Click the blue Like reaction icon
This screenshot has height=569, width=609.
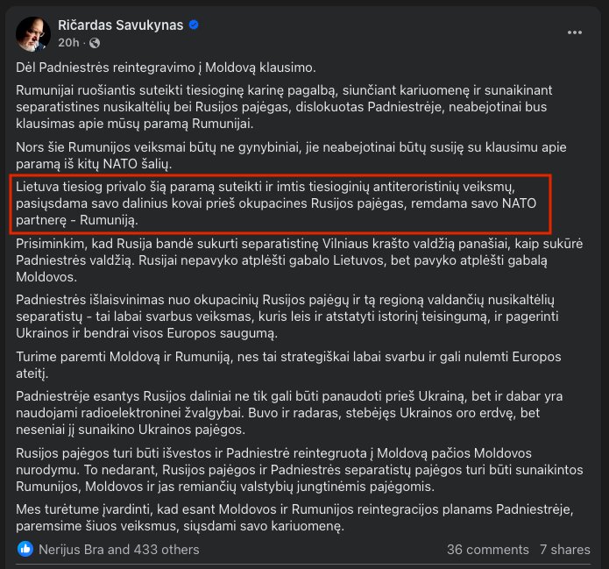tap(25, 550)
